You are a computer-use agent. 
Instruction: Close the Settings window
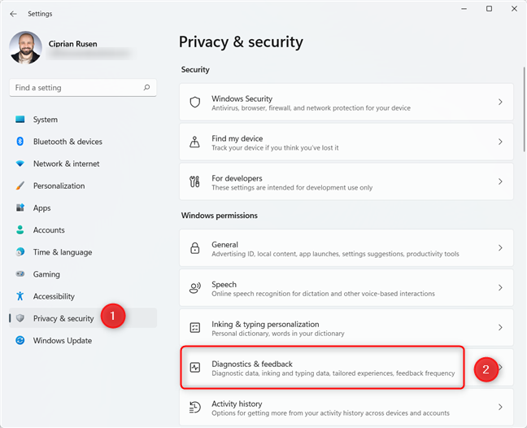point(514,9)
